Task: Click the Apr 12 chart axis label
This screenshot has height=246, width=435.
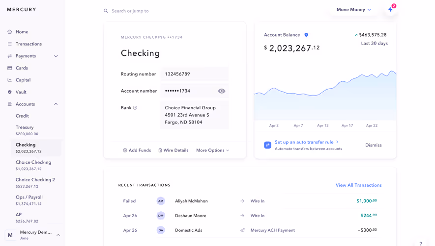Action: point(322,125)
